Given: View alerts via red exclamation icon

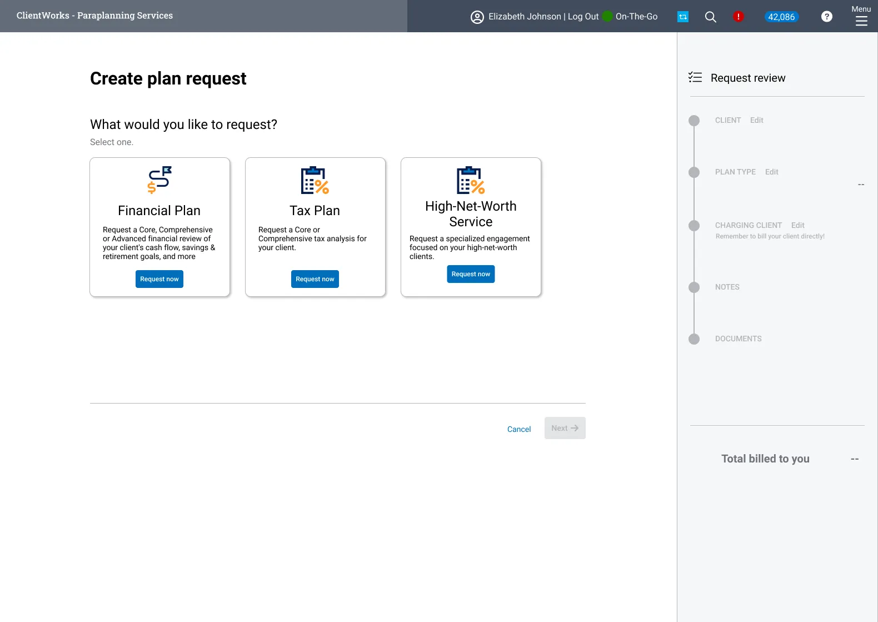Looking at the screenshot, I should click(738, 17).
